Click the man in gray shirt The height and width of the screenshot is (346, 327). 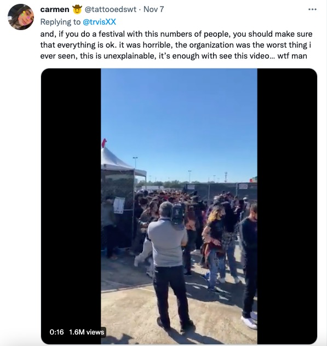[169, 265]
